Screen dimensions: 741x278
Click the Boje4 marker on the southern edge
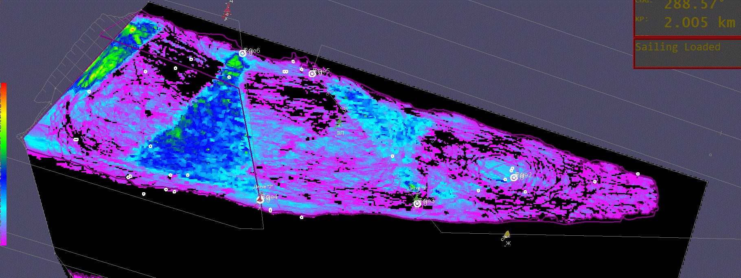[x=260, y=200]
